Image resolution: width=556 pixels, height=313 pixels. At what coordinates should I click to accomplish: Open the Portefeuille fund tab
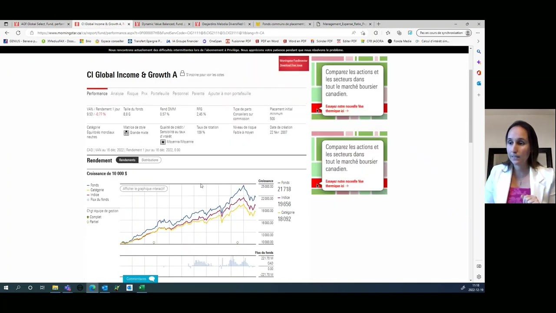(x=160, y=93)
